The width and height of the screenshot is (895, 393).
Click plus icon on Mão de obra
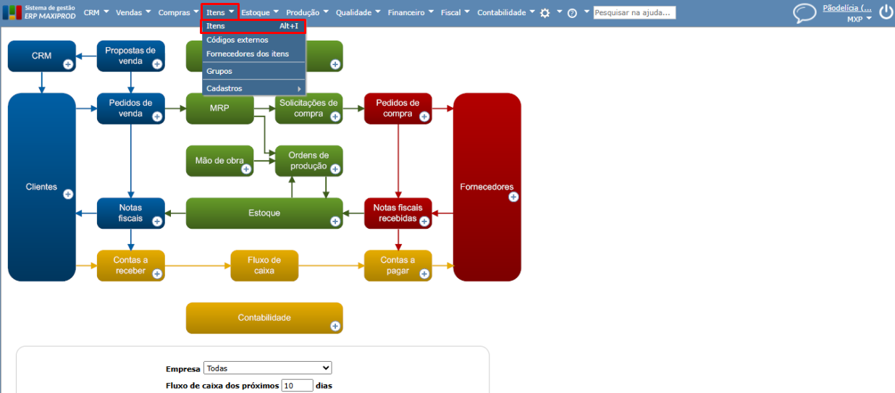point(246,169)
